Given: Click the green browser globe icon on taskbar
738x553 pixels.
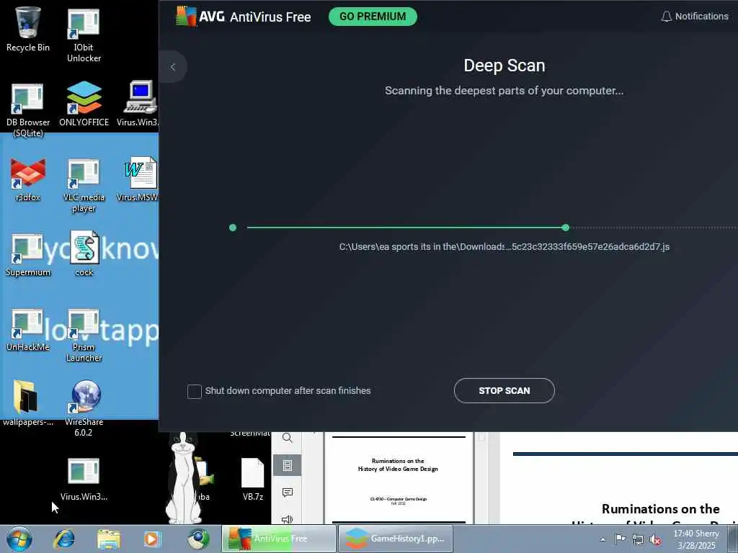Looking at the screenshot, I should point(198,539).
